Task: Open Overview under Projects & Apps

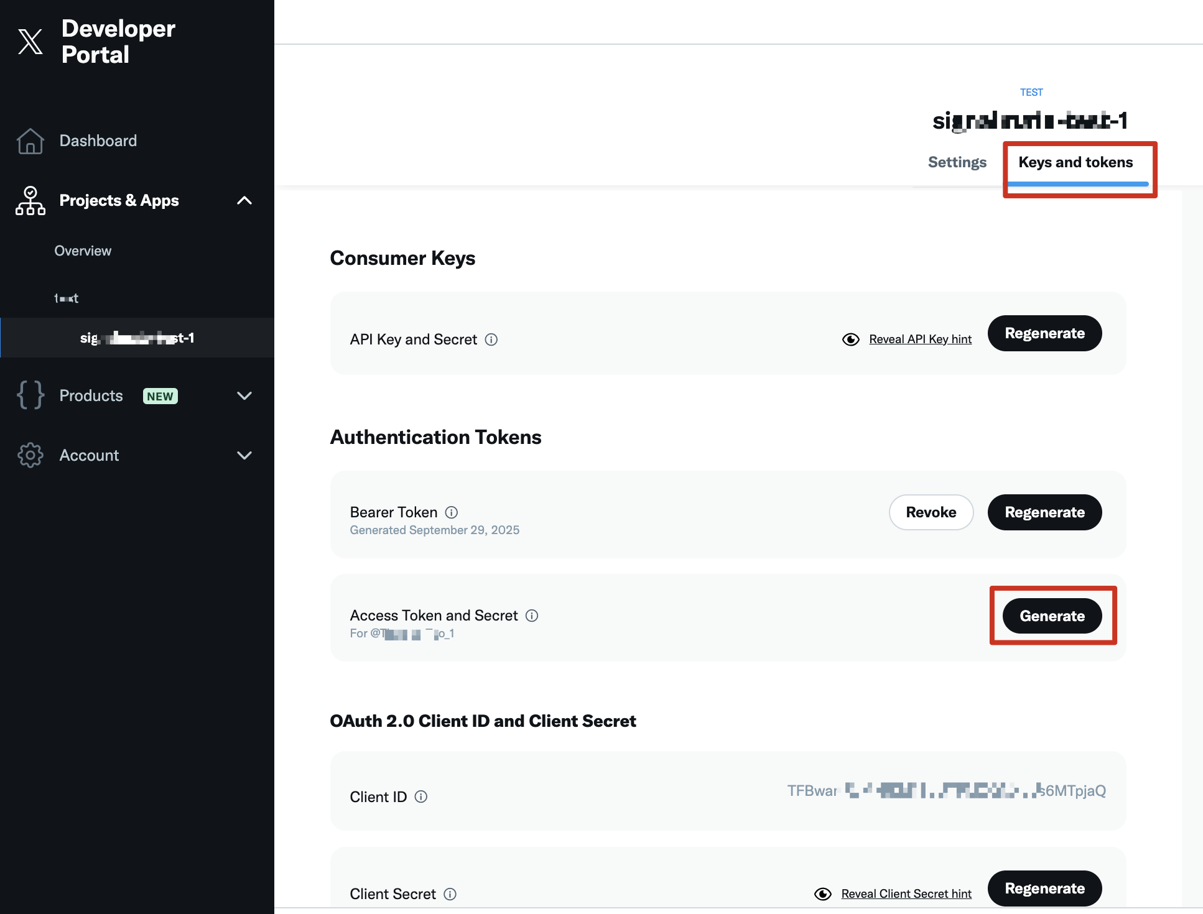Action: tap(83, 251)
